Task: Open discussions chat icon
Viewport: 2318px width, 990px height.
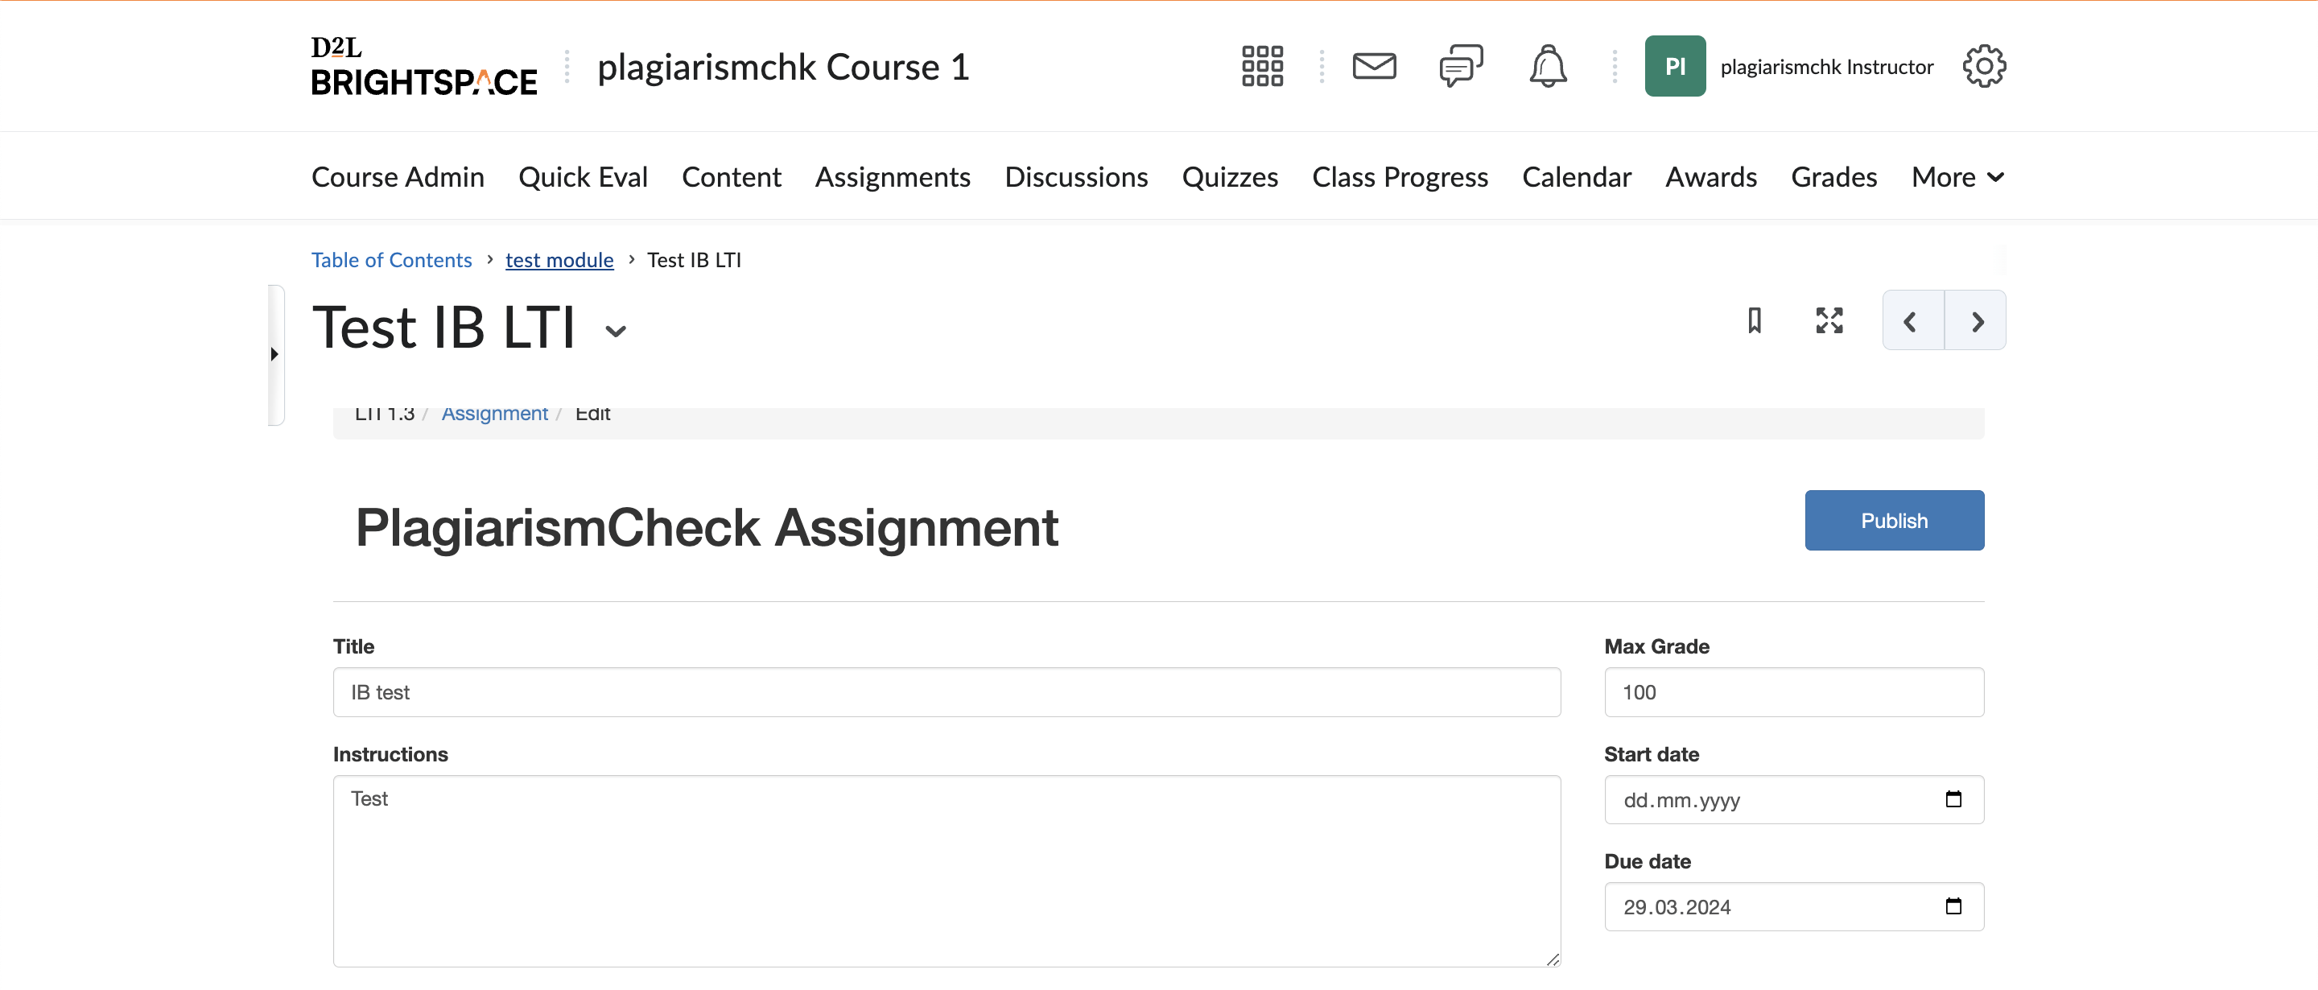Action: pos(1461,65)
